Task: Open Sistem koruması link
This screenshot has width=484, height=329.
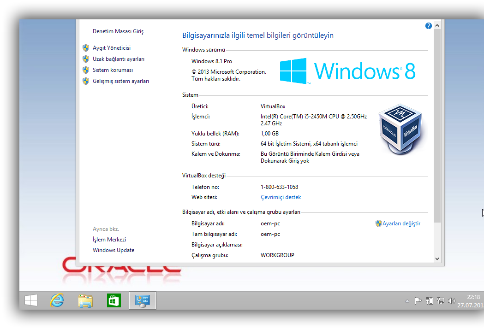Action: (113, 70)
